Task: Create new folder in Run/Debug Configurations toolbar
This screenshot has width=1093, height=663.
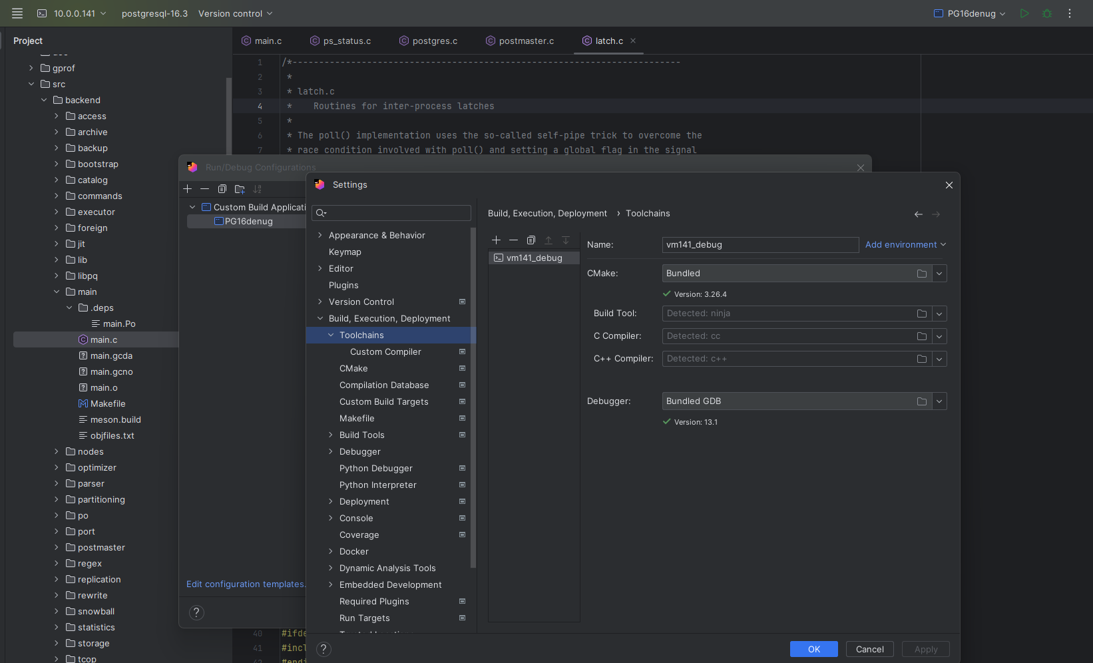Action: [x=240, y=189]
